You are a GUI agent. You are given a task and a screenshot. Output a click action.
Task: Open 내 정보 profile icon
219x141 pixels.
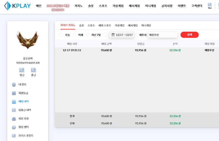pyautogui.click(x=14, y=85)
